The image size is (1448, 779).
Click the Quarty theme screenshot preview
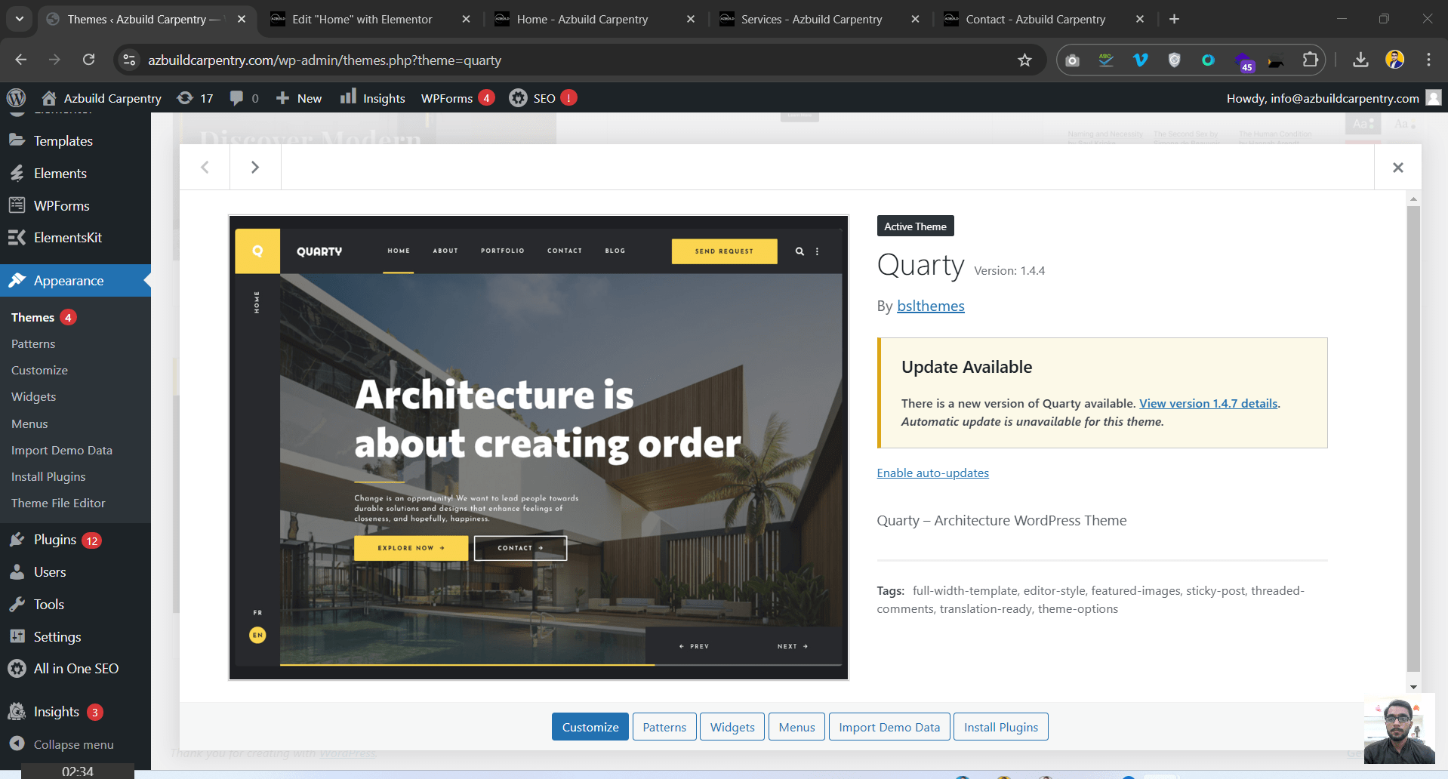[538, 448]
